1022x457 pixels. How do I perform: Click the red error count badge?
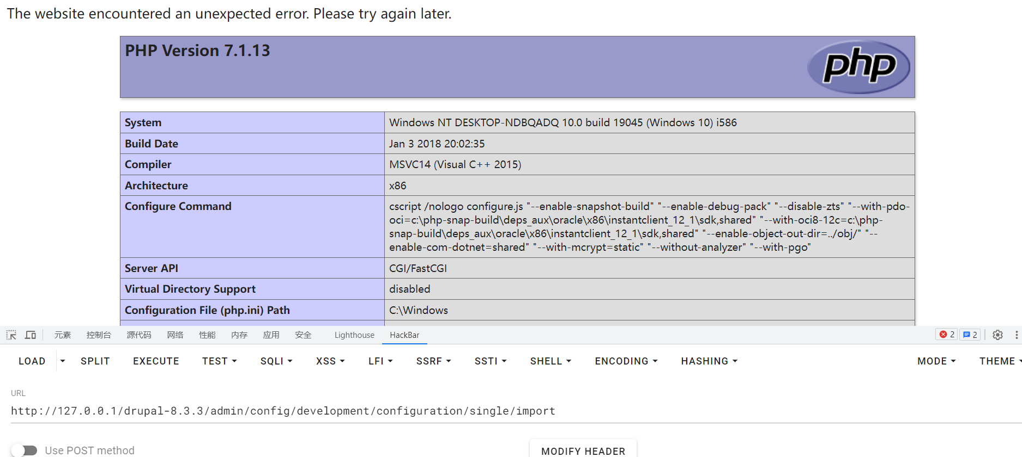(947, 335)
